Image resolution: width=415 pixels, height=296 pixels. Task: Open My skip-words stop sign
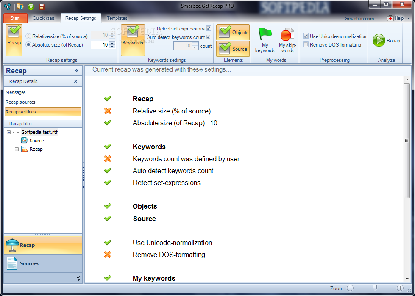pos(287,40)
